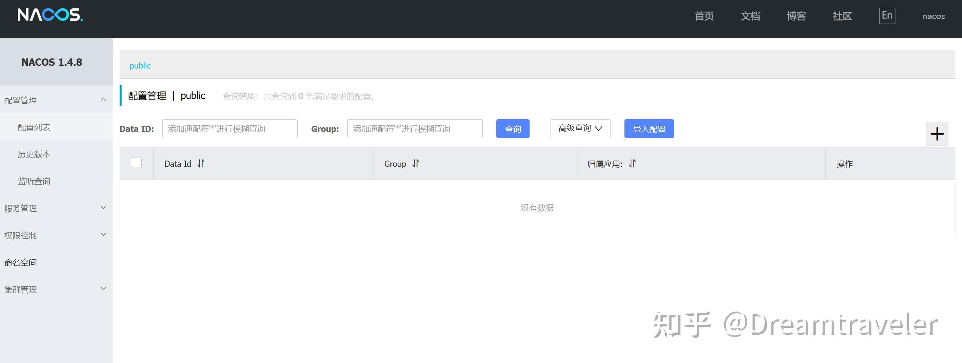Click the Data ID search input field
Screen dimensions: 962x363
point(230,128)
